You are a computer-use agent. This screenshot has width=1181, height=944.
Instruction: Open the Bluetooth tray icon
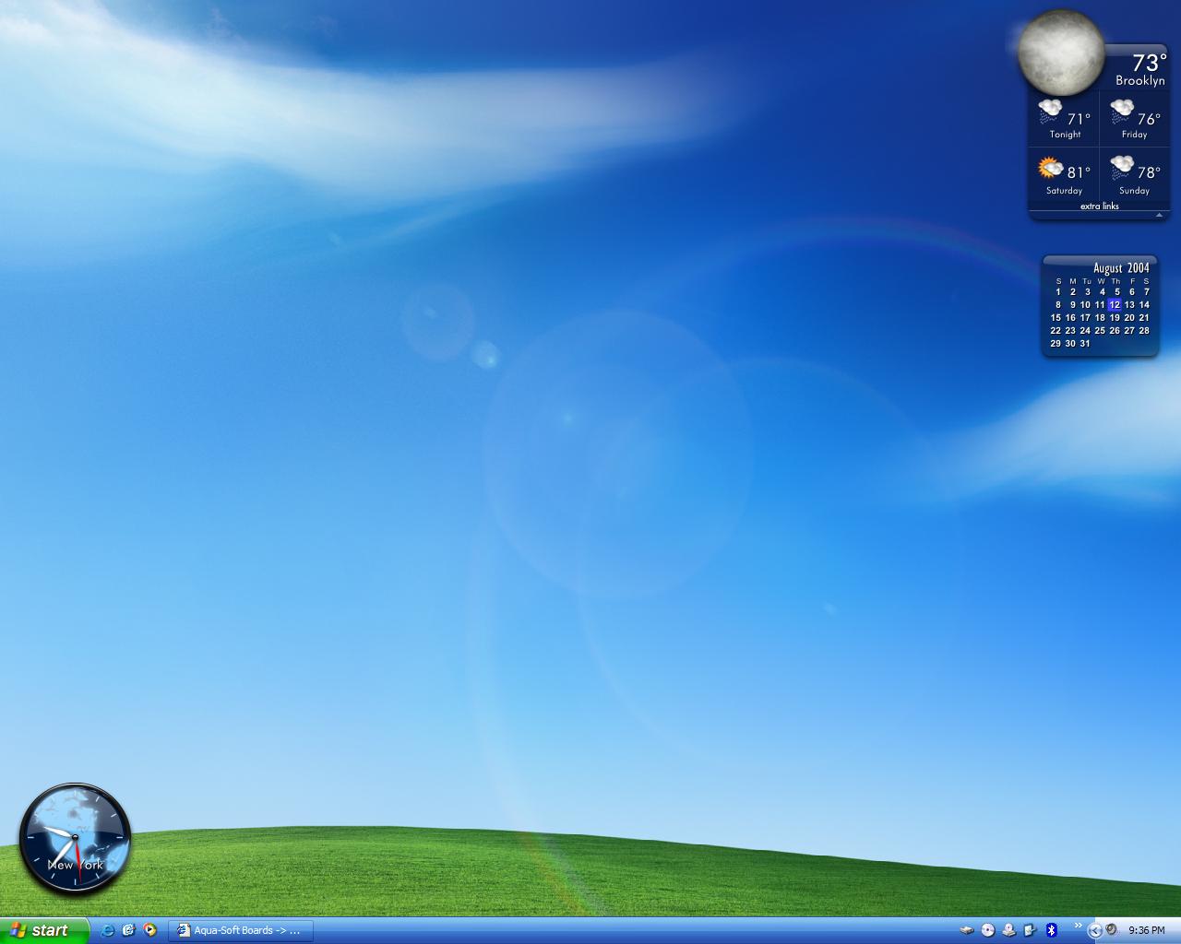click(x=1051, y=930)
